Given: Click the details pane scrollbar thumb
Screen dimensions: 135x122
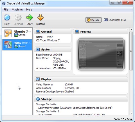Looking at the screenshot, I should click(x=131, y=51).
